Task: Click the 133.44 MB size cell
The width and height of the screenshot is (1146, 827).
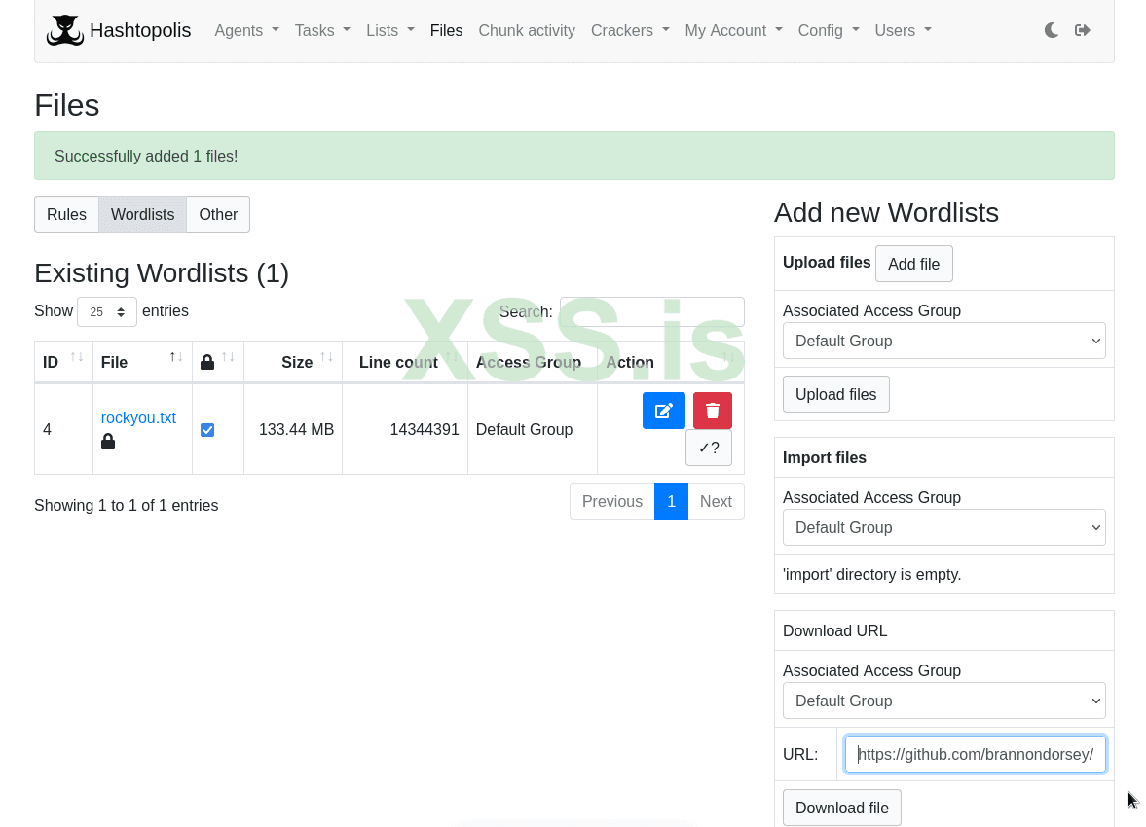Action: [293, 430]
